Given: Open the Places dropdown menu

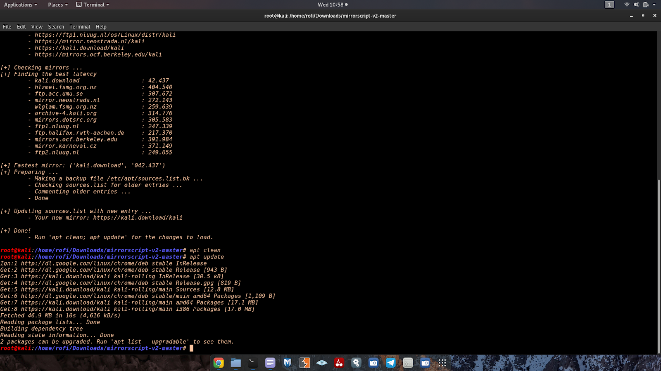Looking at the screenshot, I should (58, 5).
